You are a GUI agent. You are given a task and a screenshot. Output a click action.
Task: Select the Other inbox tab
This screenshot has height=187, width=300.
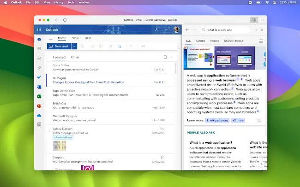tap(75, 57)
